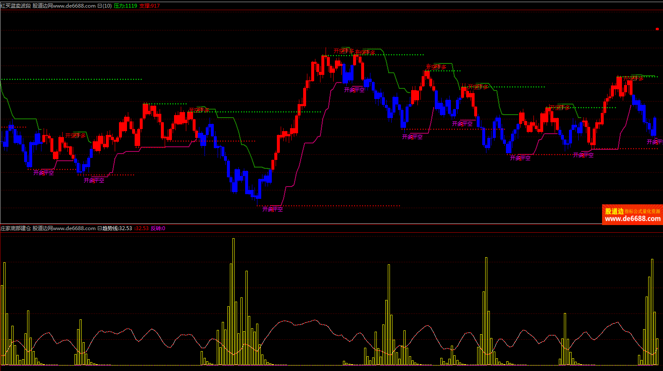Click the rightmost tall yellow bar in lower panel

point(652,311)
